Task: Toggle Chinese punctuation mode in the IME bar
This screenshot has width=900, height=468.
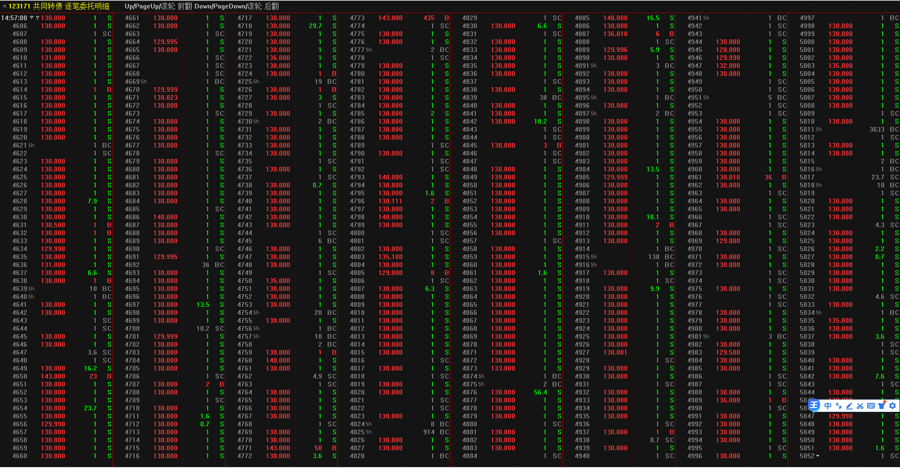Action: tap(839, 406)
